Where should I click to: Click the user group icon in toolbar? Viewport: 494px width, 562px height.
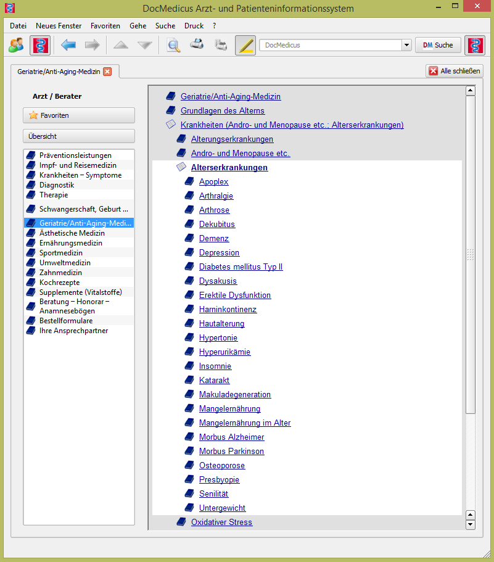point(16,45)
